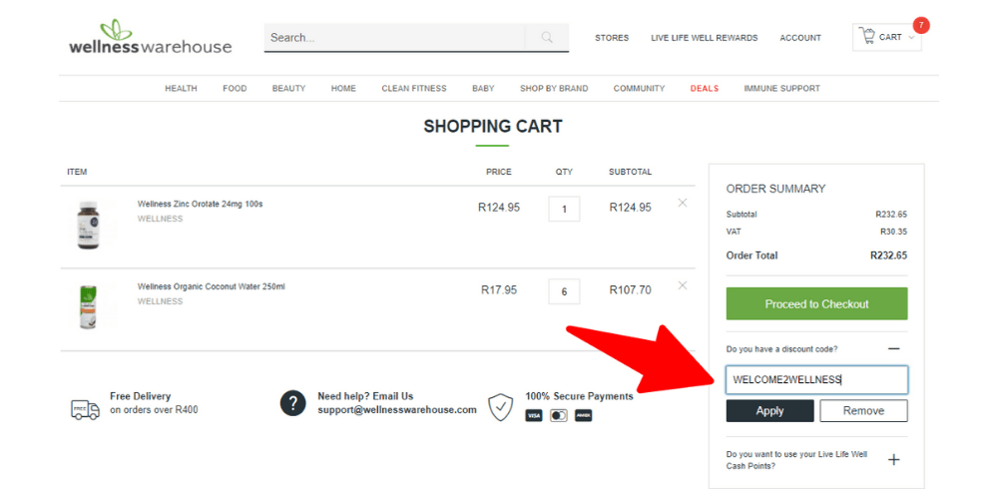
Task: Open Shop By Brand menu
Action: click(554, 89)
